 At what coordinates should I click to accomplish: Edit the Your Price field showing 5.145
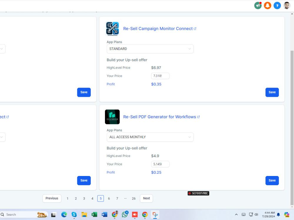(160, 164)
